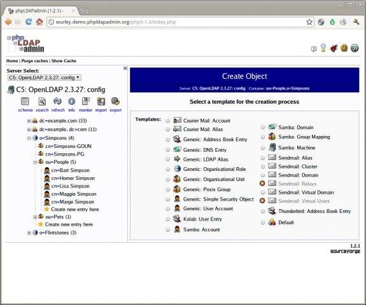366x305 pixels.
Task: Click the Home menu link
Action: [12, 61]
